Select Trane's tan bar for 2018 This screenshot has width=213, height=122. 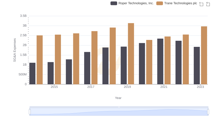113,56
